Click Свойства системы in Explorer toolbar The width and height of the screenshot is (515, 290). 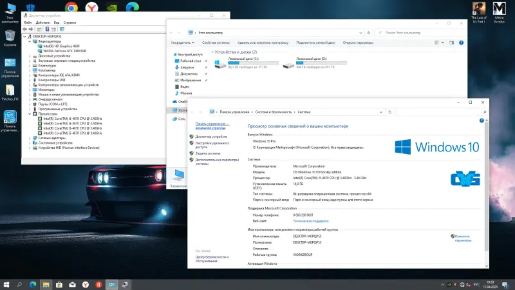coord(216,43)
